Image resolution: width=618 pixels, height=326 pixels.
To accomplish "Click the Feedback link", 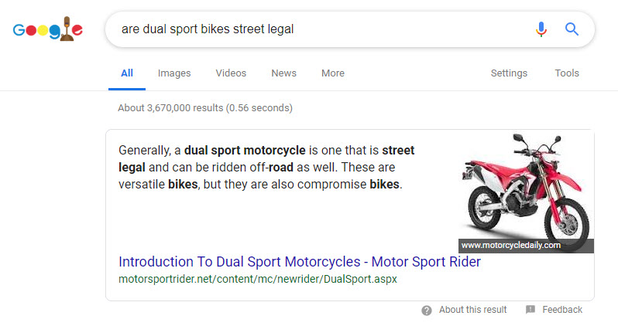I will tap(562, 310).
